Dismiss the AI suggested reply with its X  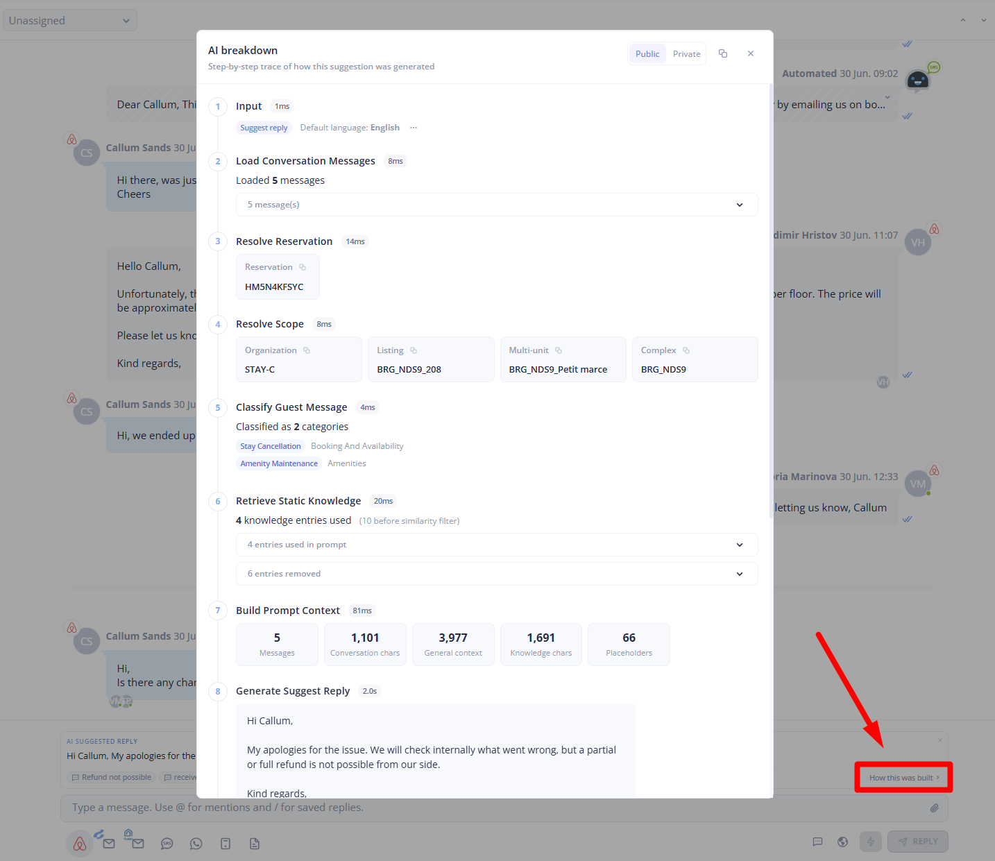tap(940, 740)
